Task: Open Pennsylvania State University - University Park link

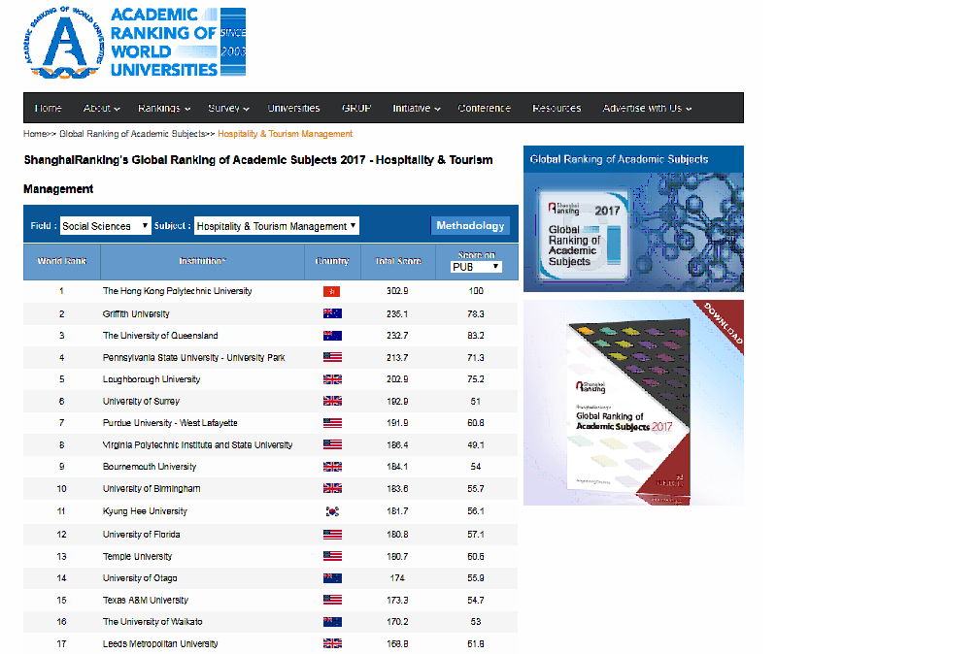Action: tap(193, 358)
